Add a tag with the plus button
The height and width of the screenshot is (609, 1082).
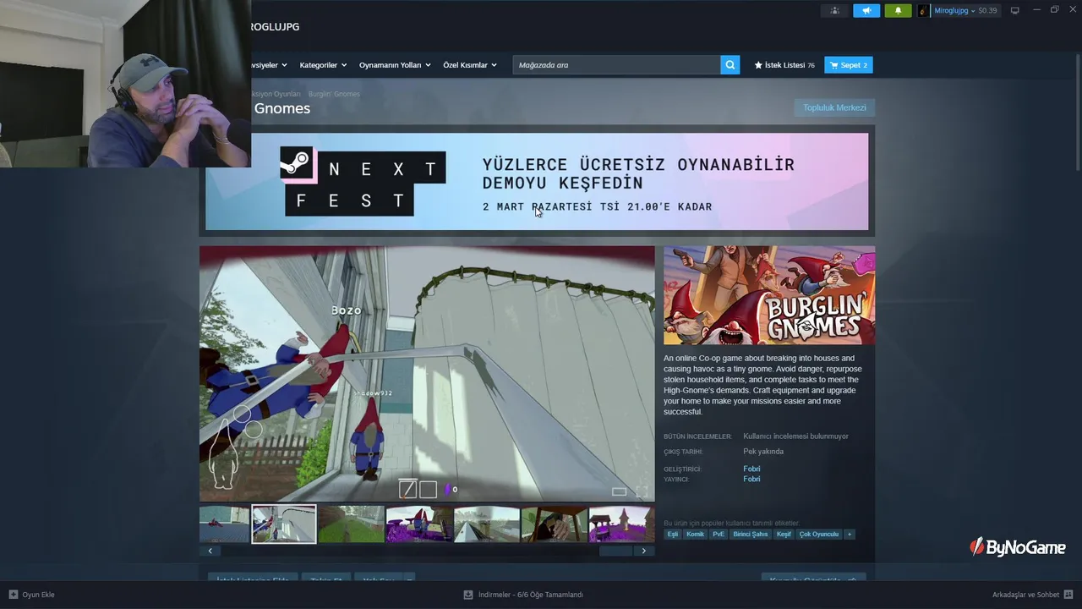pos(850,534)
